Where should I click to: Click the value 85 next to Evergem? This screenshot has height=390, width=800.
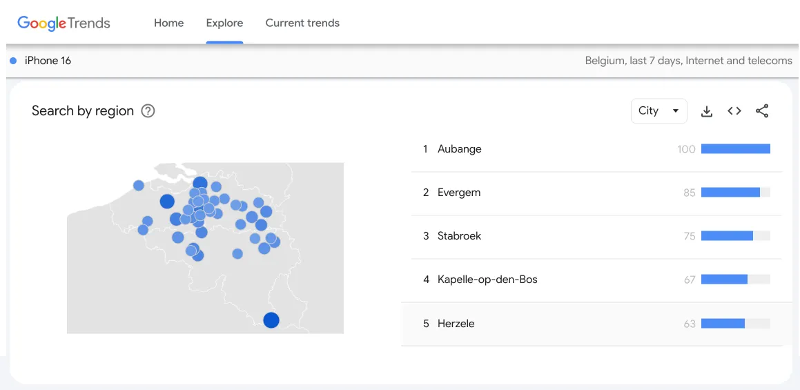click(x=690, y=193)
